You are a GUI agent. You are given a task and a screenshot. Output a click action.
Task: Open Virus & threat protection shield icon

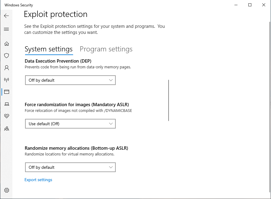click(6, 56)
